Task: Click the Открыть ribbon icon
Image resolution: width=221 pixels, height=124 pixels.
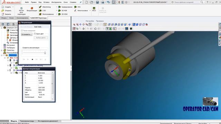Action: tap(2, 11)
